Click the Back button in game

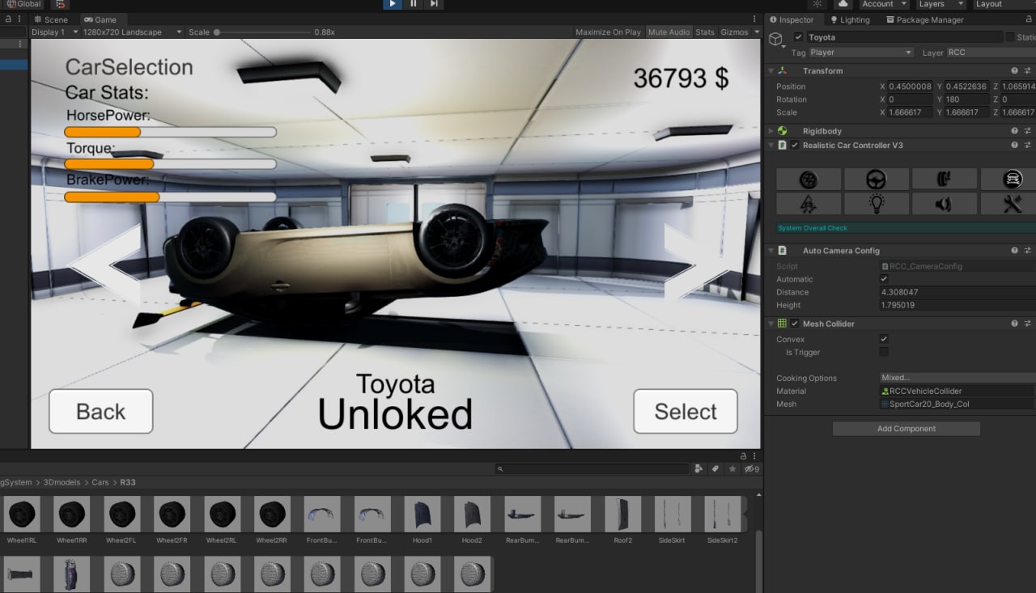pos(101,412)
